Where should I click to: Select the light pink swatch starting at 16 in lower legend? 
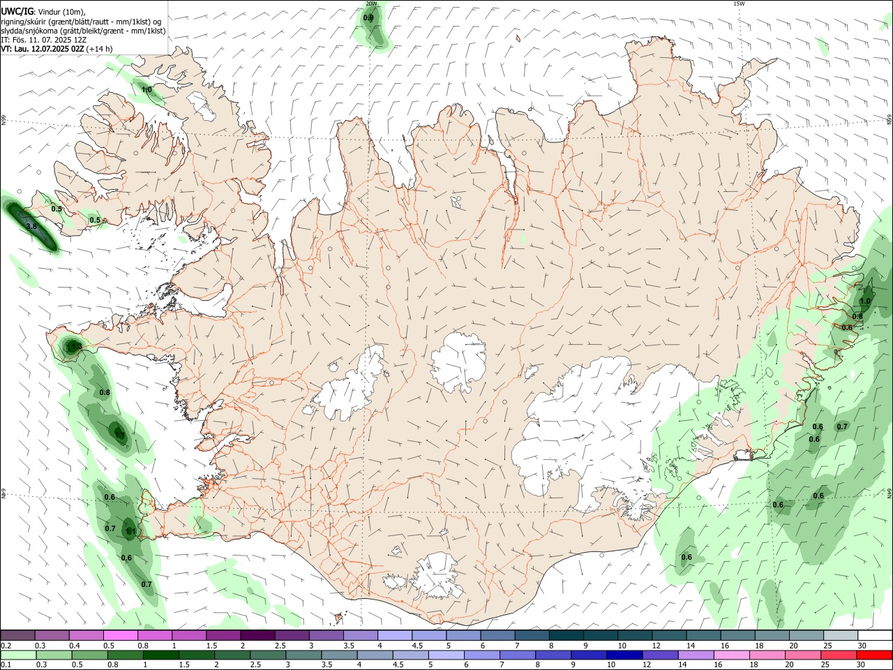pos(731,655)
